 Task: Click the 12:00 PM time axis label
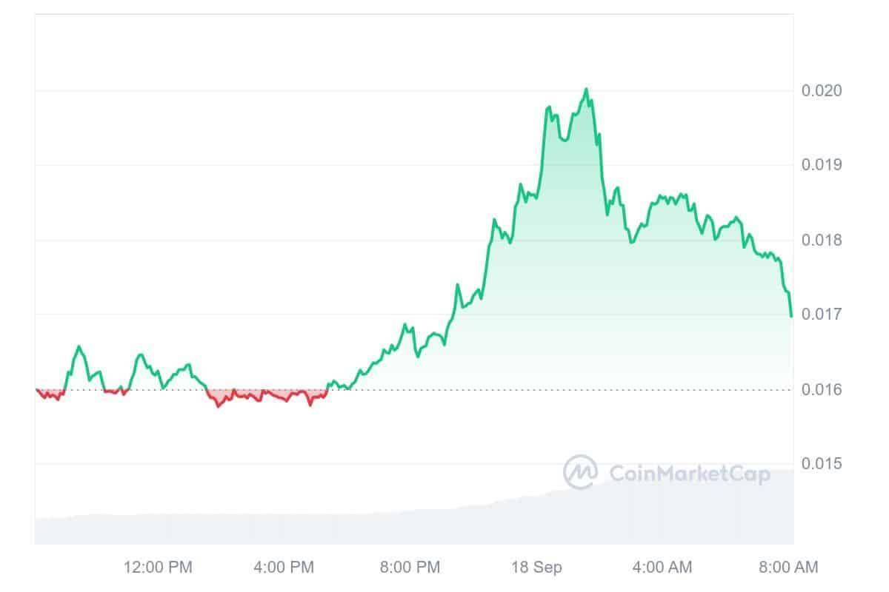158,568
